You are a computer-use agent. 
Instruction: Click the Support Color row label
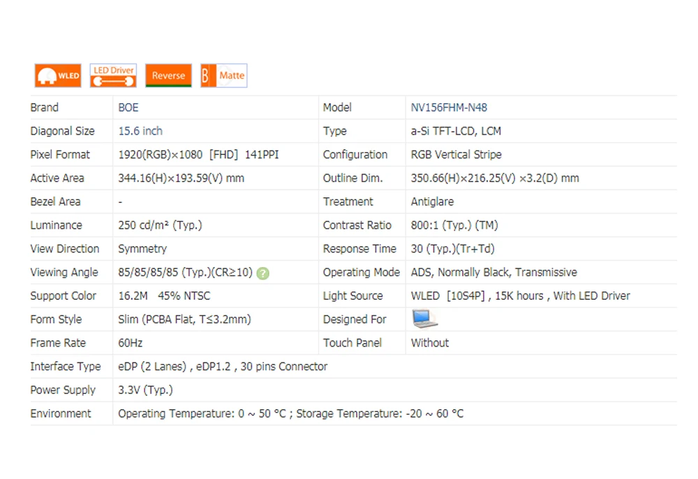64,296
